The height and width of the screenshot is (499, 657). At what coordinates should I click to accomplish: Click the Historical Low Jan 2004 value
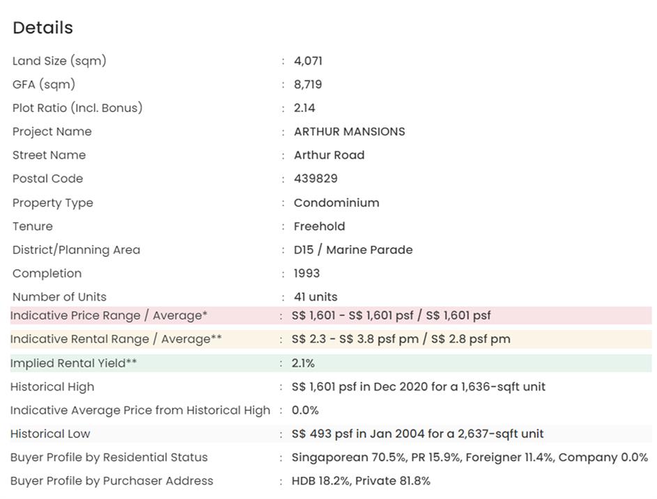pyautogui.click(x=417, y=434)
